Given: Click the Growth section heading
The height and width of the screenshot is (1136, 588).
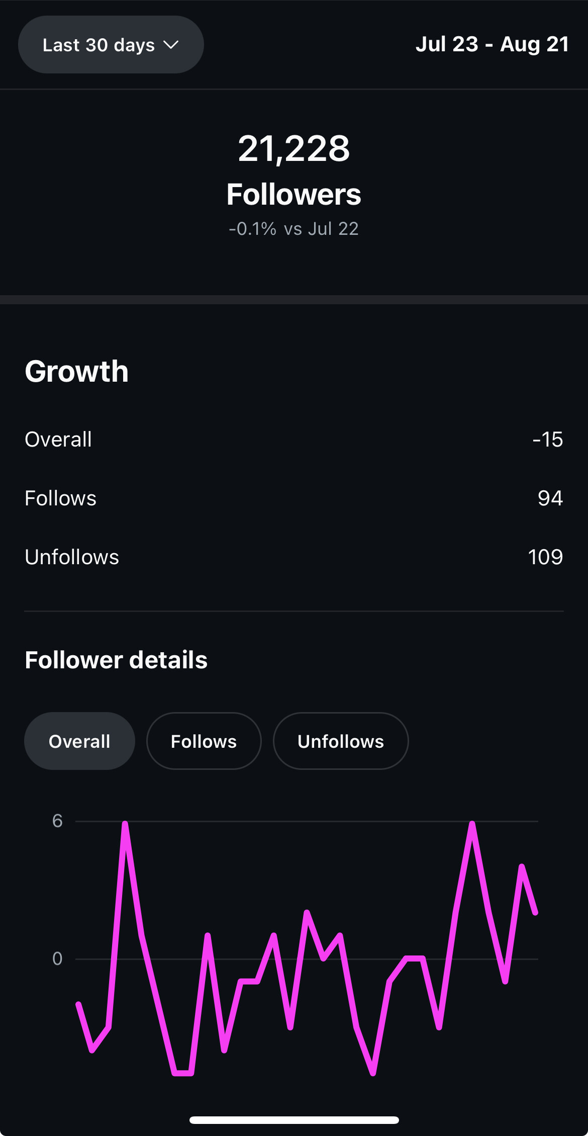Looking at the screenshot, I should pos(77,371).
